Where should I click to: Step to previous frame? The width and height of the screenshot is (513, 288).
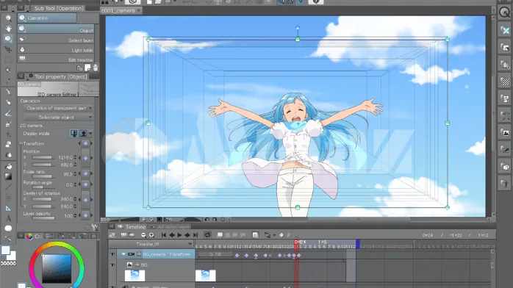[172, 235]
